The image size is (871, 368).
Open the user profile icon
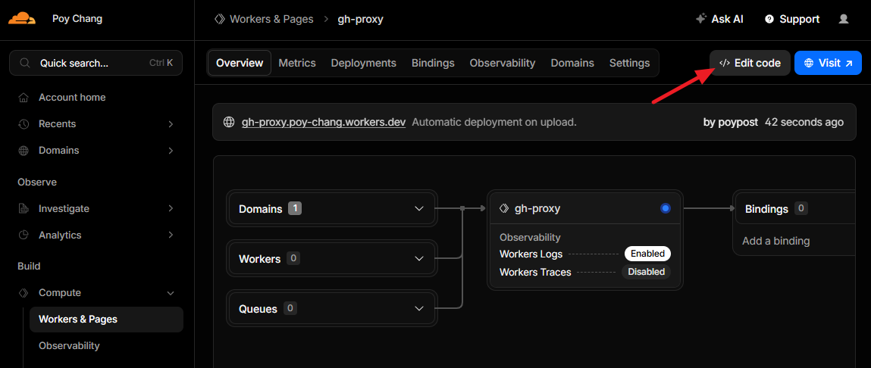click(x=843, y=19)
